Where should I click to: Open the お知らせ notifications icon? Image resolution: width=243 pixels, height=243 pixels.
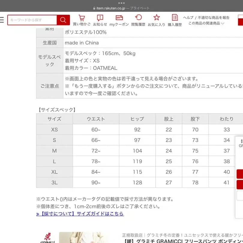pyautogui.click(x=99, y=20)
